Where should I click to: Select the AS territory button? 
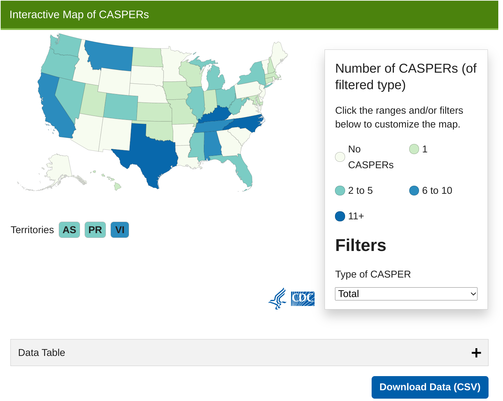pos(69,230)
